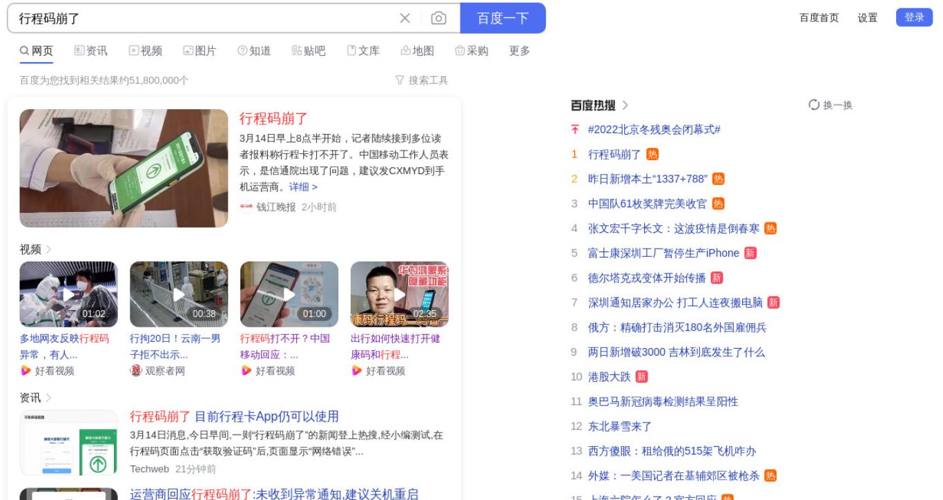
Task: Play the 01:02 video thumbnail
Action: tap(68, 294)
